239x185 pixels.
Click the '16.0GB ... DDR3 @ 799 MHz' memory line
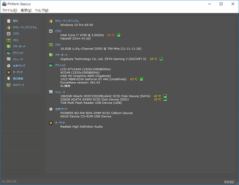click(101, 49)
